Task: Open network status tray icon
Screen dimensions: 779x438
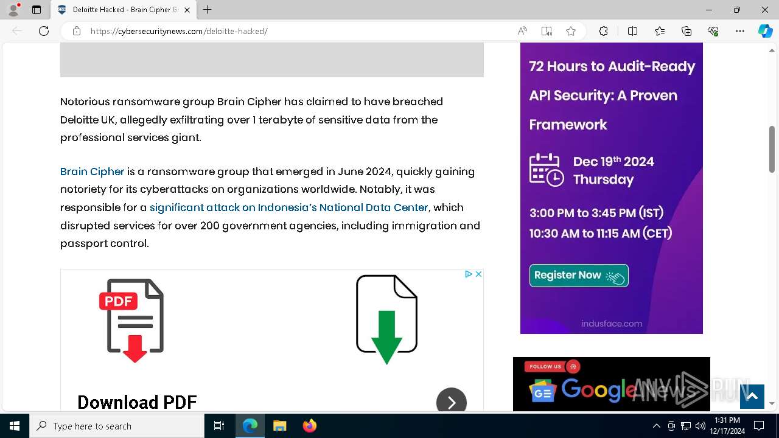Action: (x=686, y=426)
